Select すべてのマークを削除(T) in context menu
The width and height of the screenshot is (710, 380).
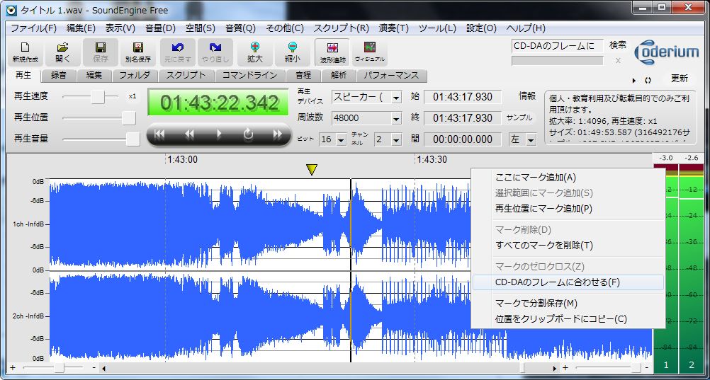(568, 246)
